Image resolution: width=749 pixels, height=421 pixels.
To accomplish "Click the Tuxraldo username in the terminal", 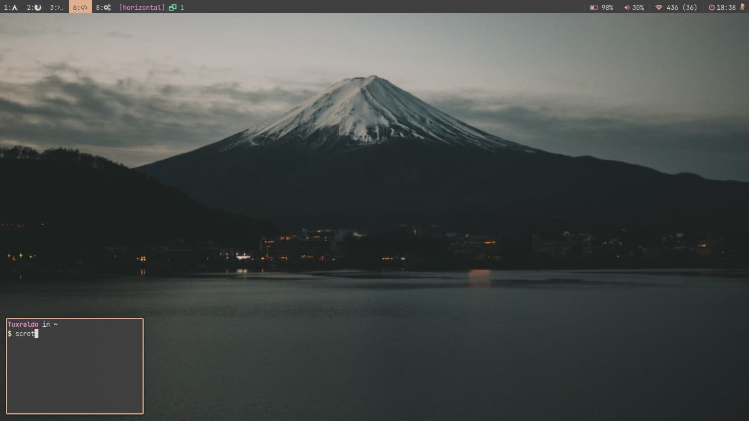I will coord(23,325).
